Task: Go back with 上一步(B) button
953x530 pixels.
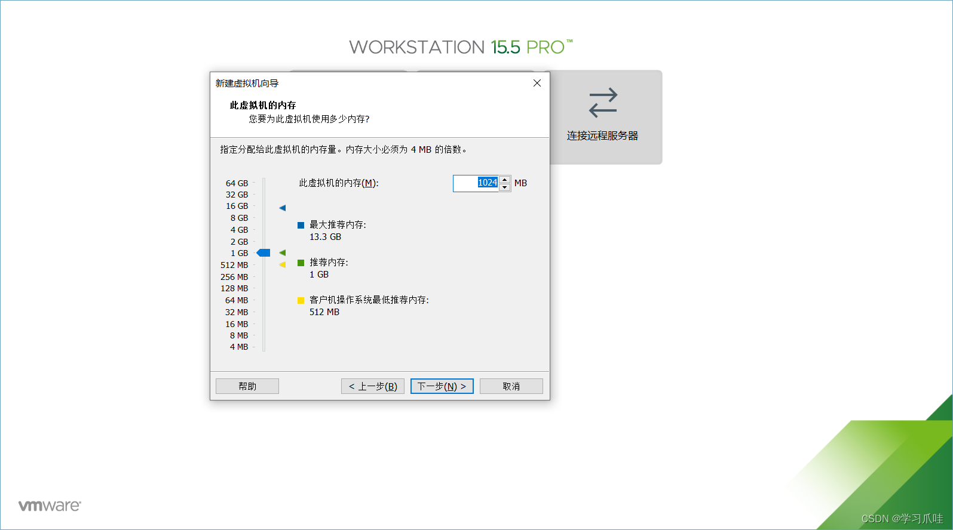Action: point(373,386)
